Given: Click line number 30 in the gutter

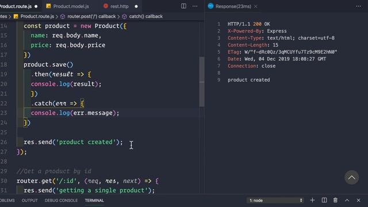Looking at the screenshot, I should (x=3, y=181).
